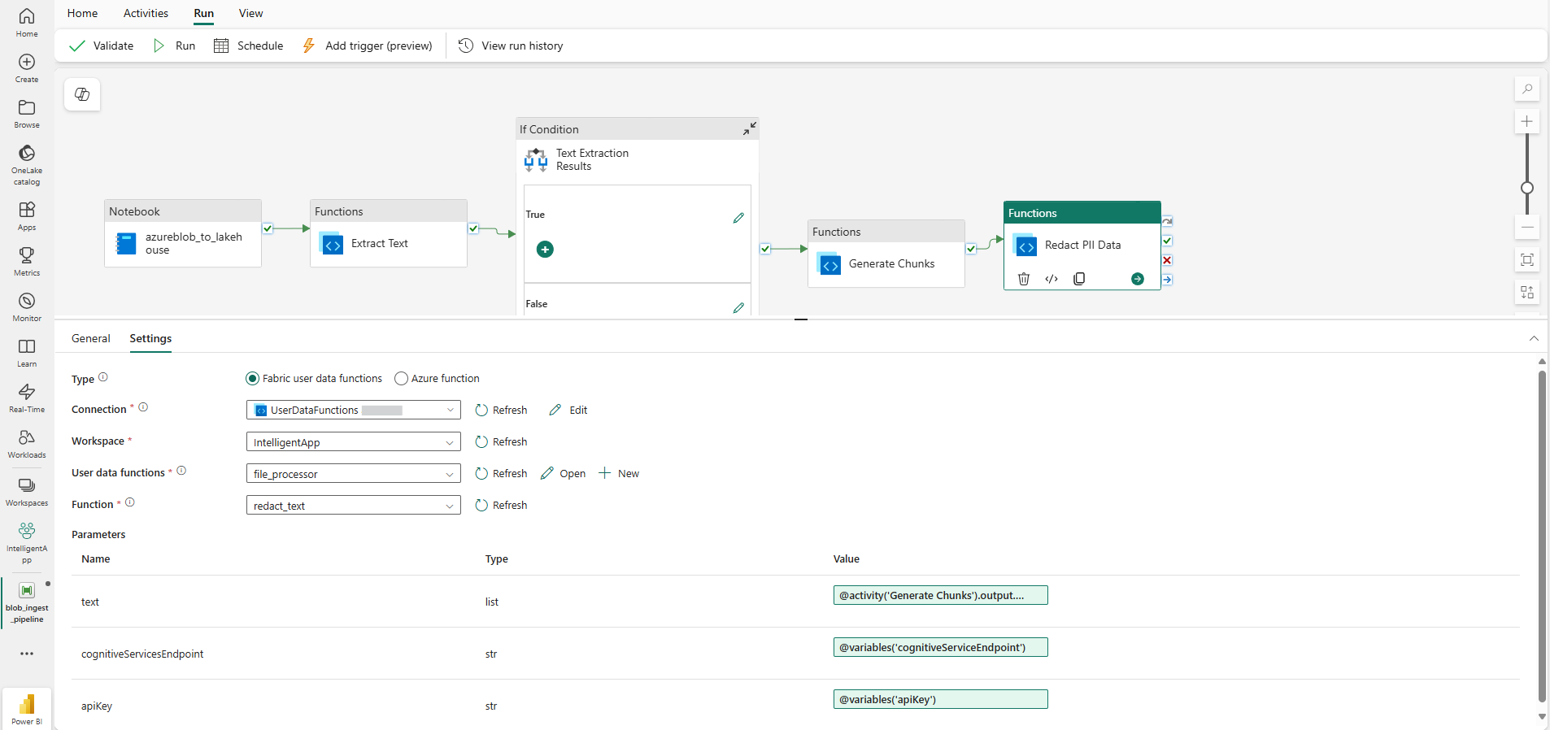
Task: Click the Power BI logo switcher
Action: click(27, 708)
